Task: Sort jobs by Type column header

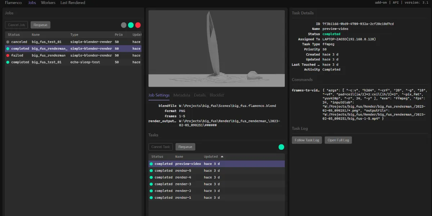Action: [75, 35]
